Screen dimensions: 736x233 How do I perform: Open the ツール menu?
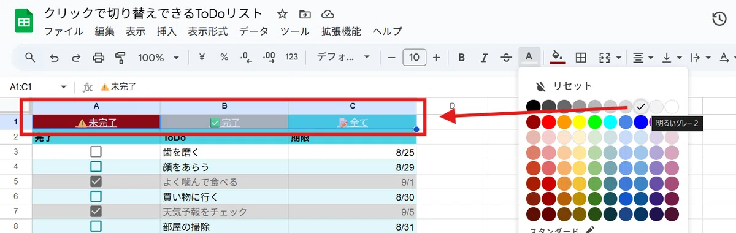(x=295, y=31)
